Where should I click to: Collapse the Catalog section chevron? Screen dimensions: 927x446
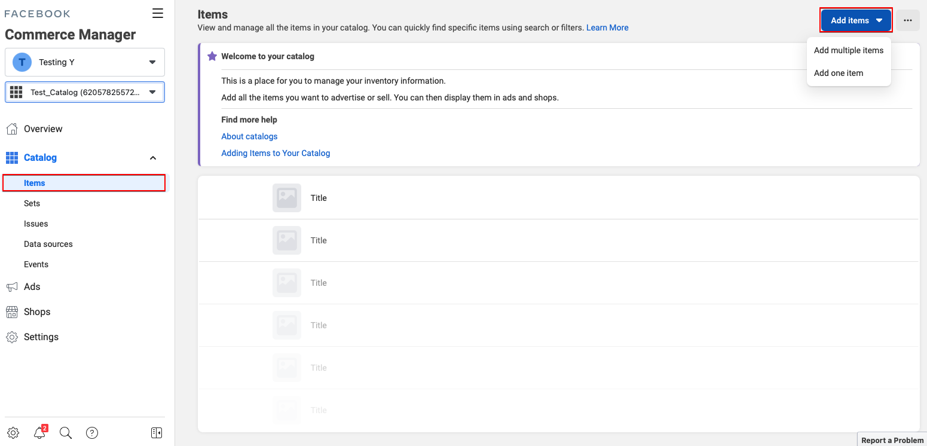pyautogui.click(x=153, y=158)
